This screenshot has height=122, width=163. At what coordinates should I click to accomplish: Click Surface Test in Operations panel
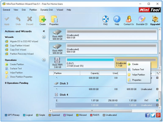coord(16,69)
